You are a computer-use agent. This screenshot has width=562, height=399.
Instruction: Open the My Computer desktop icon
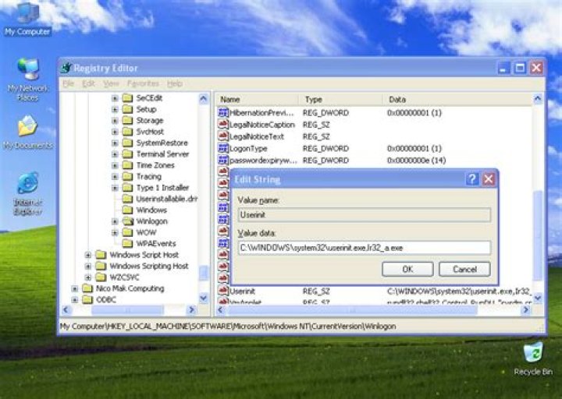tap(27, 14)
